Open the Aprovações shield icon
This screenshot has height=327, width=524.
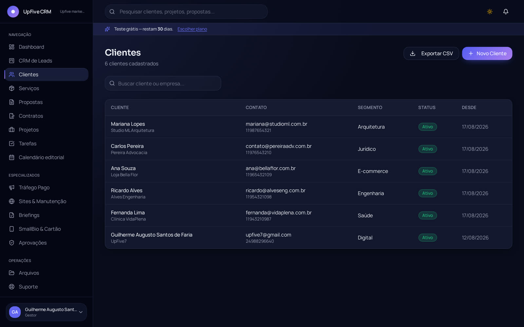(x=12, y=243)
